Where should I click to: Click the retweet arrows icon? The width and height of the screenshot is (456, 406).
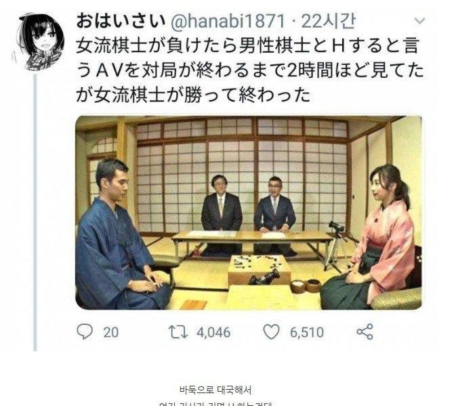tap(178, 332)
